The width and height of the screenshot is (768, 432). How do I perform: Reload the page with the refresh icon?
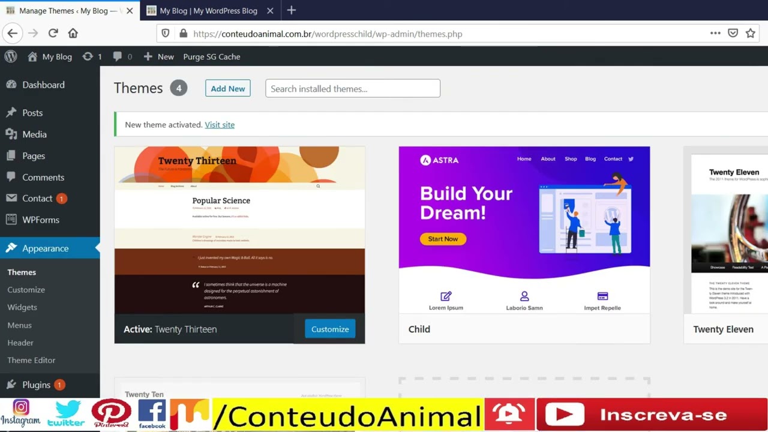[53, 34]
